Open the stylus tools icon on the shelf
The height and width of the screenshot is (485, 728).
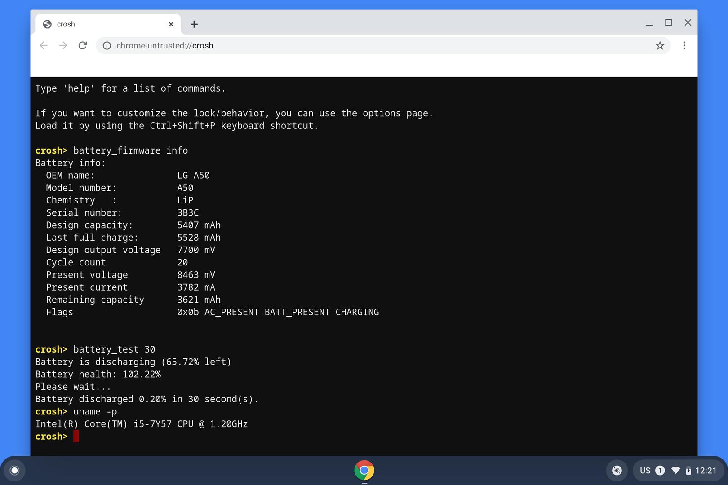click(617, 470)
